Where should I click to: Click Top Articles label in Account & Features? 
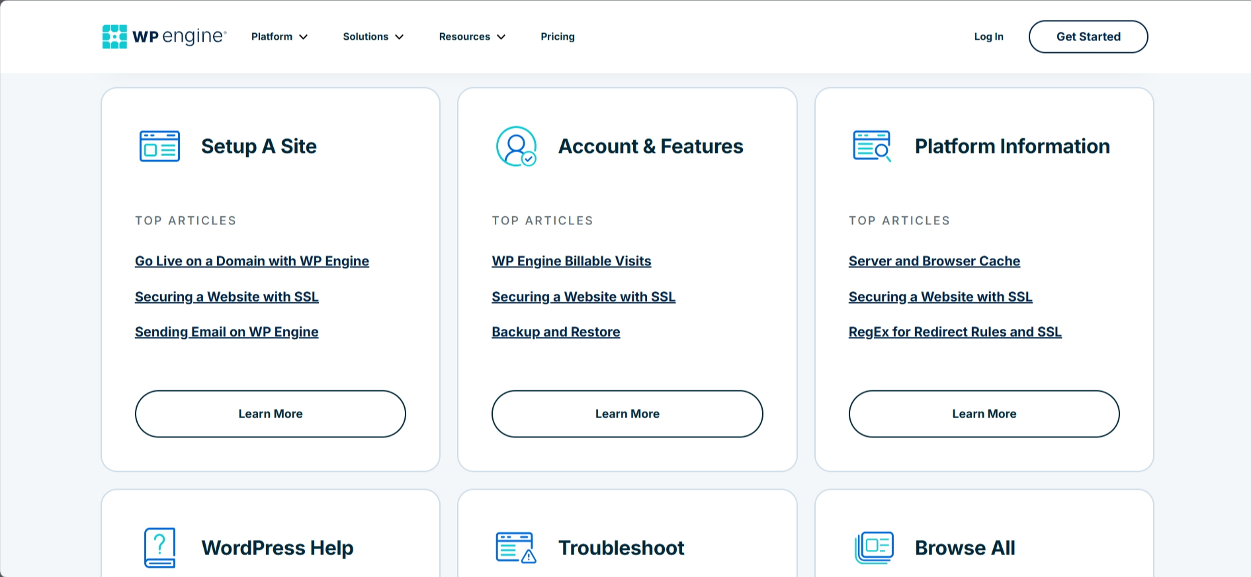(x=542, y=220)
